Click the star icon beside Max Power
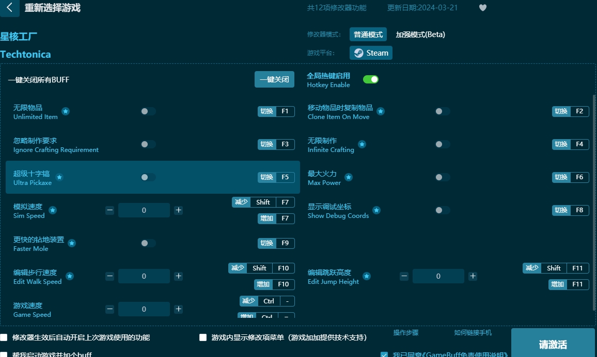This screenshot has height=357, width=597. point(349,177)
